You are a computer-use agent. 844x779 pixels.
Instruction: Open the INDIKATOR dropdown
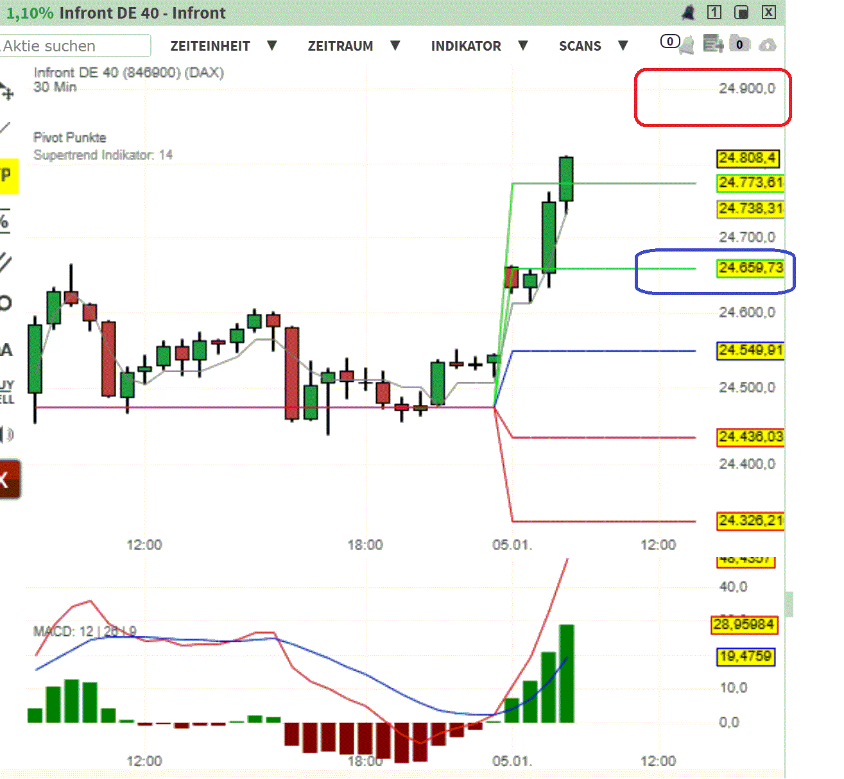click(x=466, y=46)
